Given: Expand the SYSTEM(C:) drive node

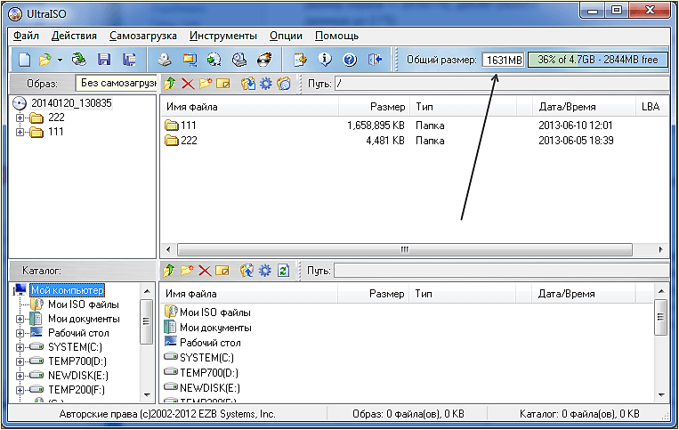Looking at the screenshot, I should pos(20,347).
